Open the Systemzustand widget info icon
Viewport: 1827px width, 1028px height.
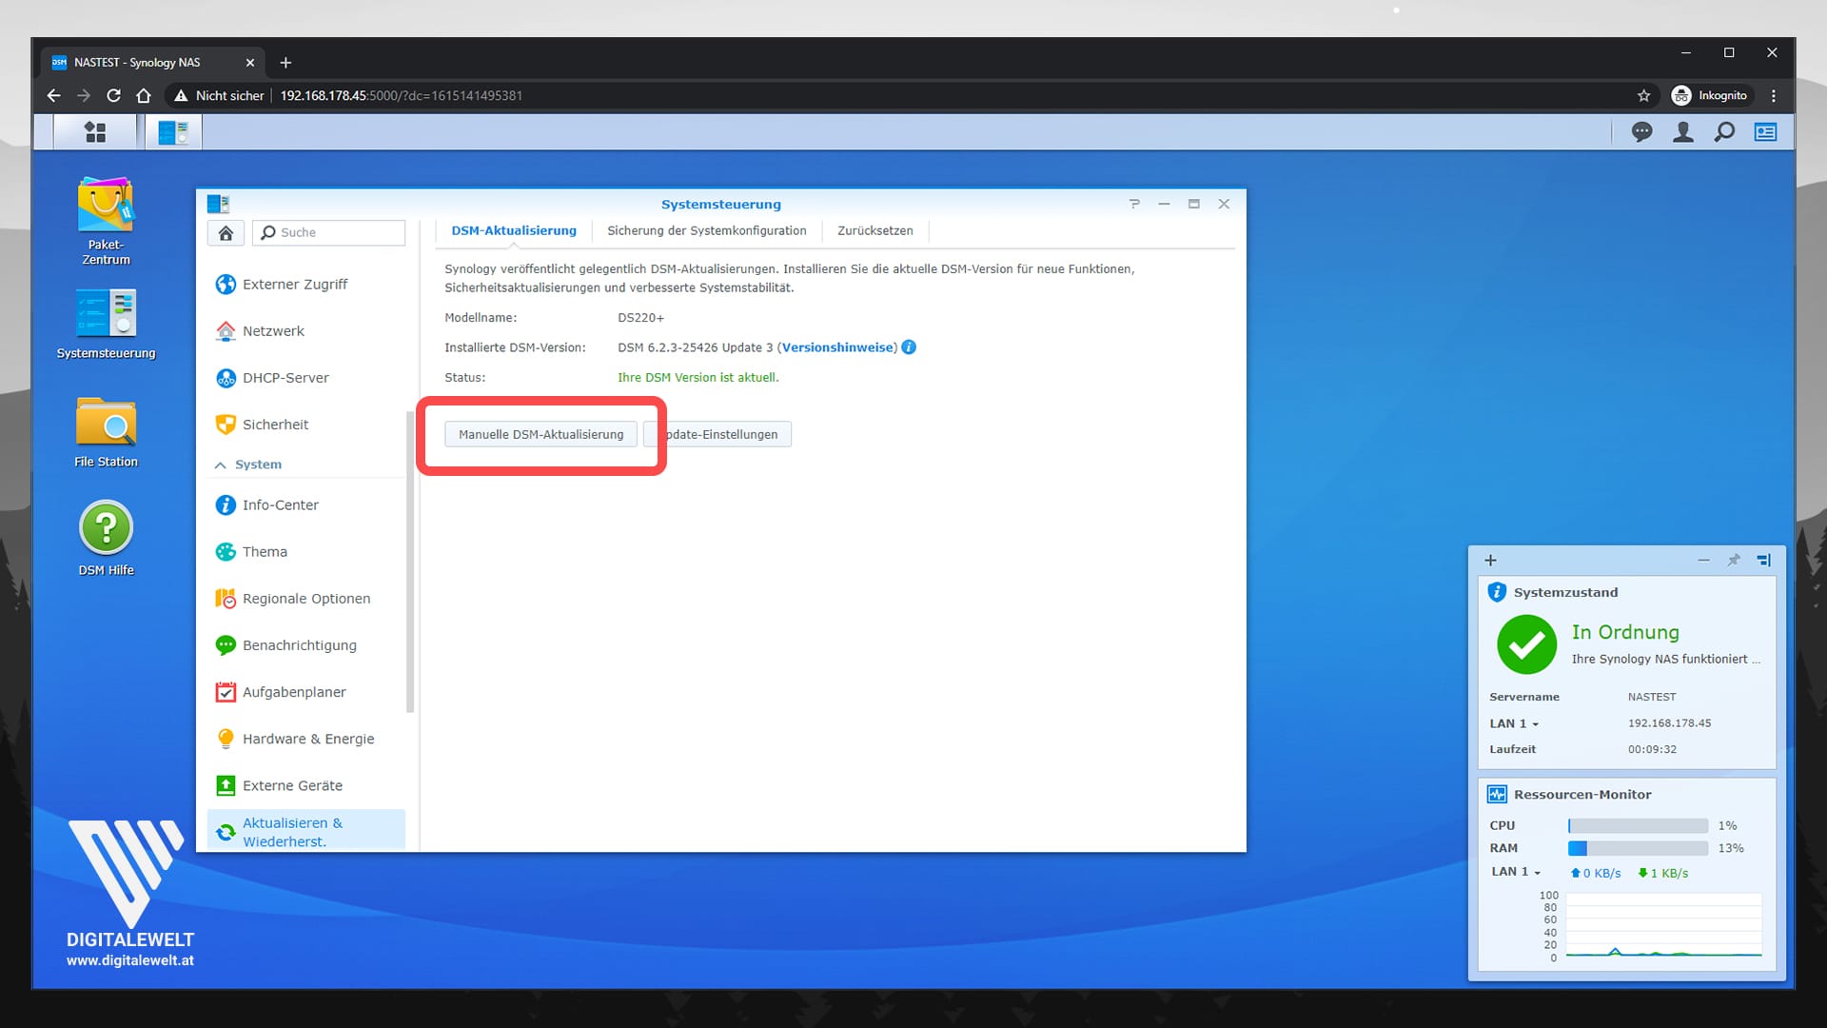pyautogui.click(x=1497, y=593)
